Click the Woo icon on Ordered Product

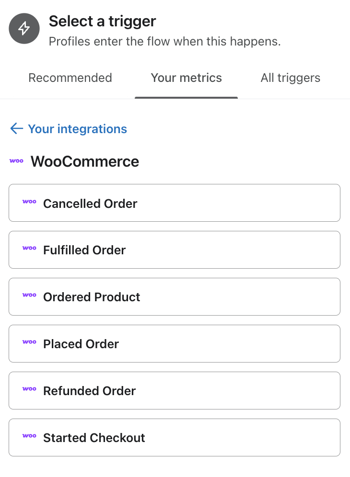click(x=29, y=295)
